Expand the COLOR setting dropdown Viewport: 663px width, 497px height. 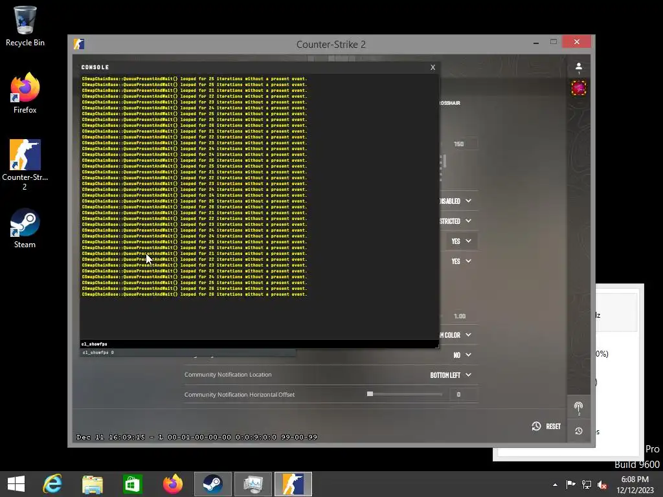click(455, 335)
